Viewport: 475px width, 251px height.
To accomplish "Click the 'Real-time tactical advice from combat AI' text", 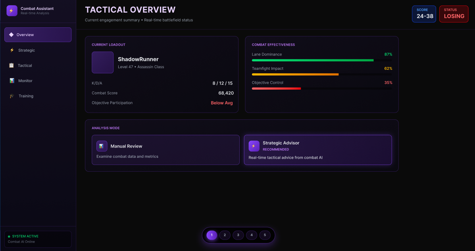I will coord(285,157).
